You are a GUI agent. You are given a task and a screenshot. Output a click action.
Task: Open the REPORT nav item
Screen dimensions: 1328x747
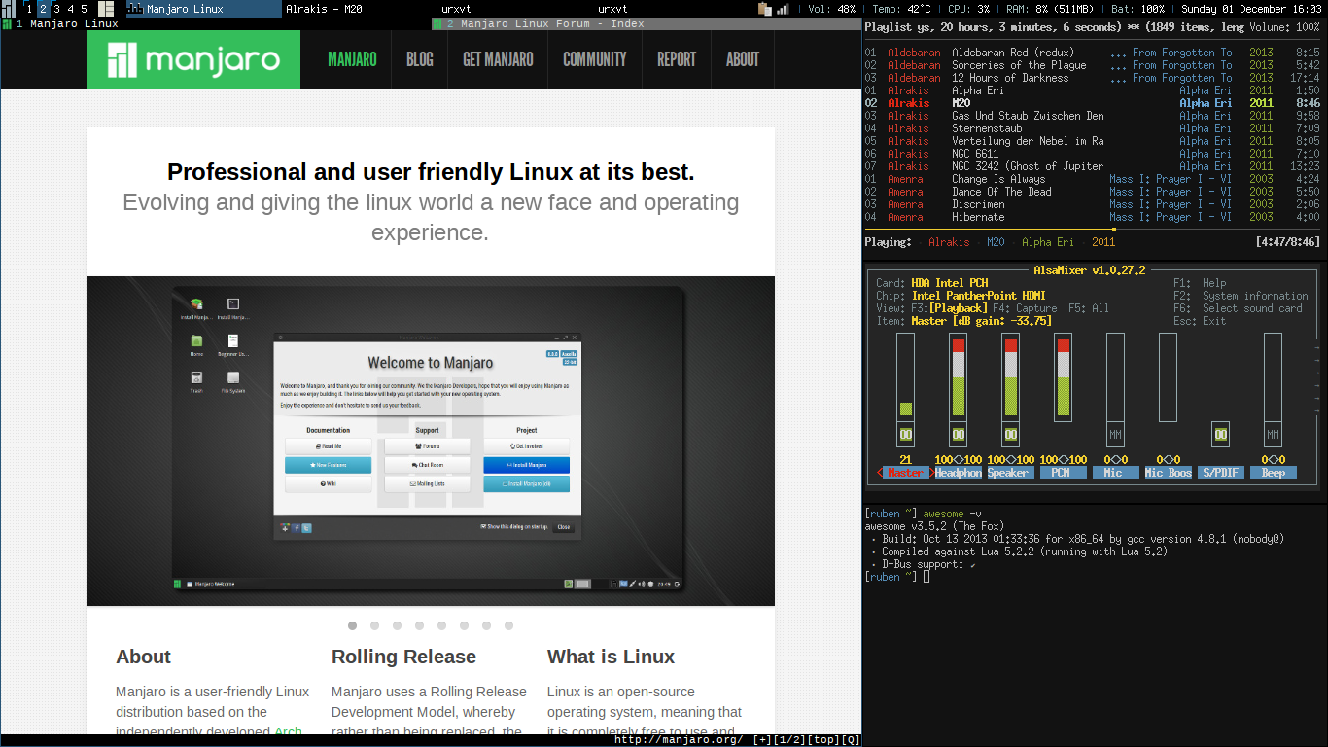point(677,59)
